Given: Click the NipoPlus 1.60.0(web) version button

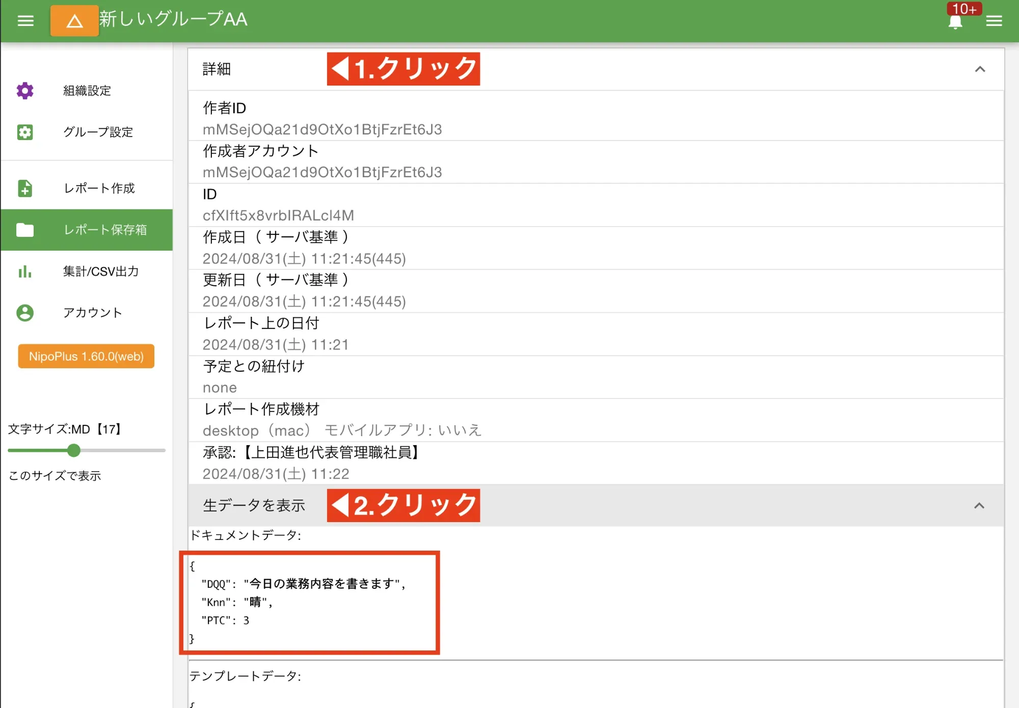Looking at the screenshot, I should pos(86,356).
